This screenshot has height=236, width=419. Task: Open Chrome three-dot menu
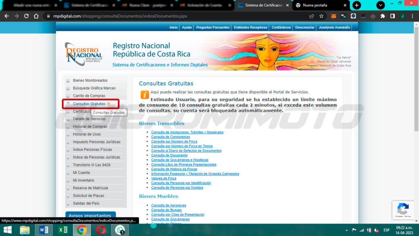pos(412,16)
